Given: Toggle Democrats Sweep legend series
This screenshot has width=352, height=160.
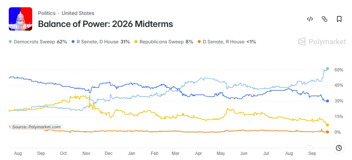Looking at the screenshot, I should (38, 42).
